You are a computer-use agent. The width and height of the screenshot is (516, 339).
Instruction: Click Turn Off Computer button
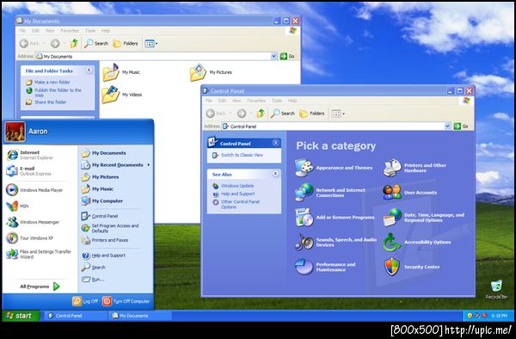tap(126, 301)
